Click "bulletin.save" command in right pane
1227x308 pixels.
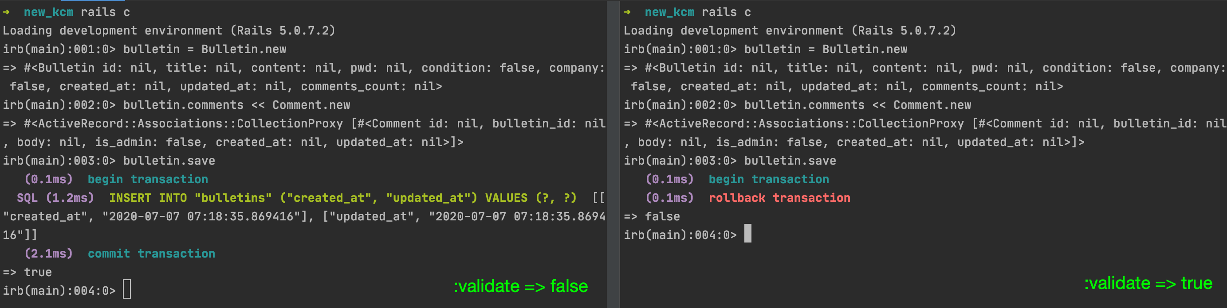790,160
